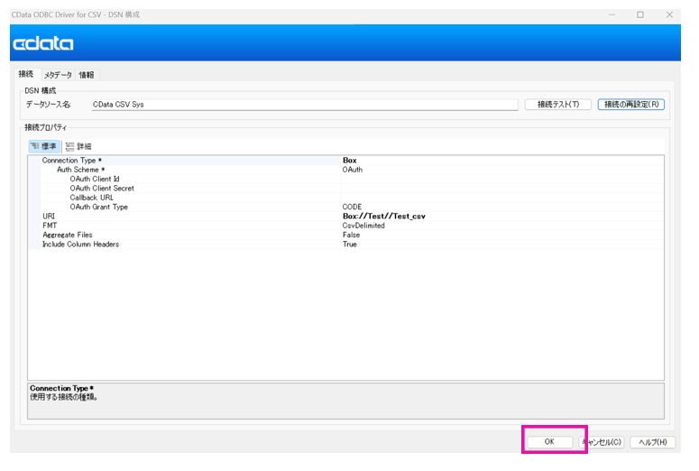Click the Auth Scheme value OAuth
Image resolution: width=699 pixels, height=471 pixels.
tap(353, 170)
